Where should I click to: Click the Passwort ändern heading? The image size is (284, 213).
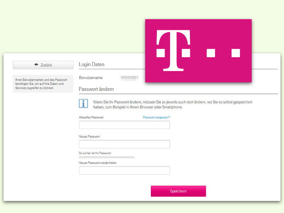coord(96,89)
